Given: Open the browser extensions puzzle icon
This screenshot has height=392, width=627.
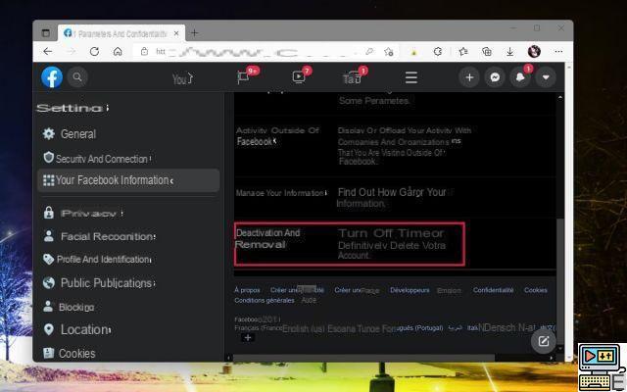Looking at the screenshot, I should click(x=438, y=52).
